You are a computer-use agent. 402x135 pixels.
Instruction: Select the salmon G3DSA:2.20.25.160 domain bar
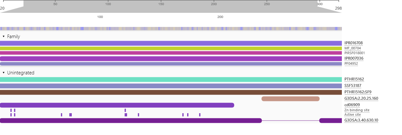tap(290, 99)
